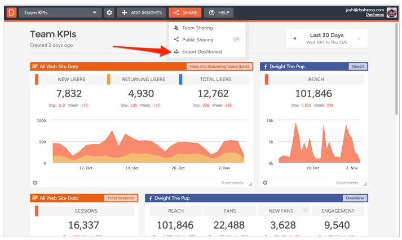Screen dimensions: 402x240
Task: Click the Dasheroo logo icon
Action: 12,12
